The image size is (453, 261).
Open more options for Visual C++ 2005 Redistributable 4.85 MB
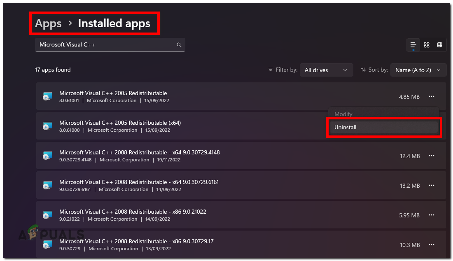(x=431, y=96)
